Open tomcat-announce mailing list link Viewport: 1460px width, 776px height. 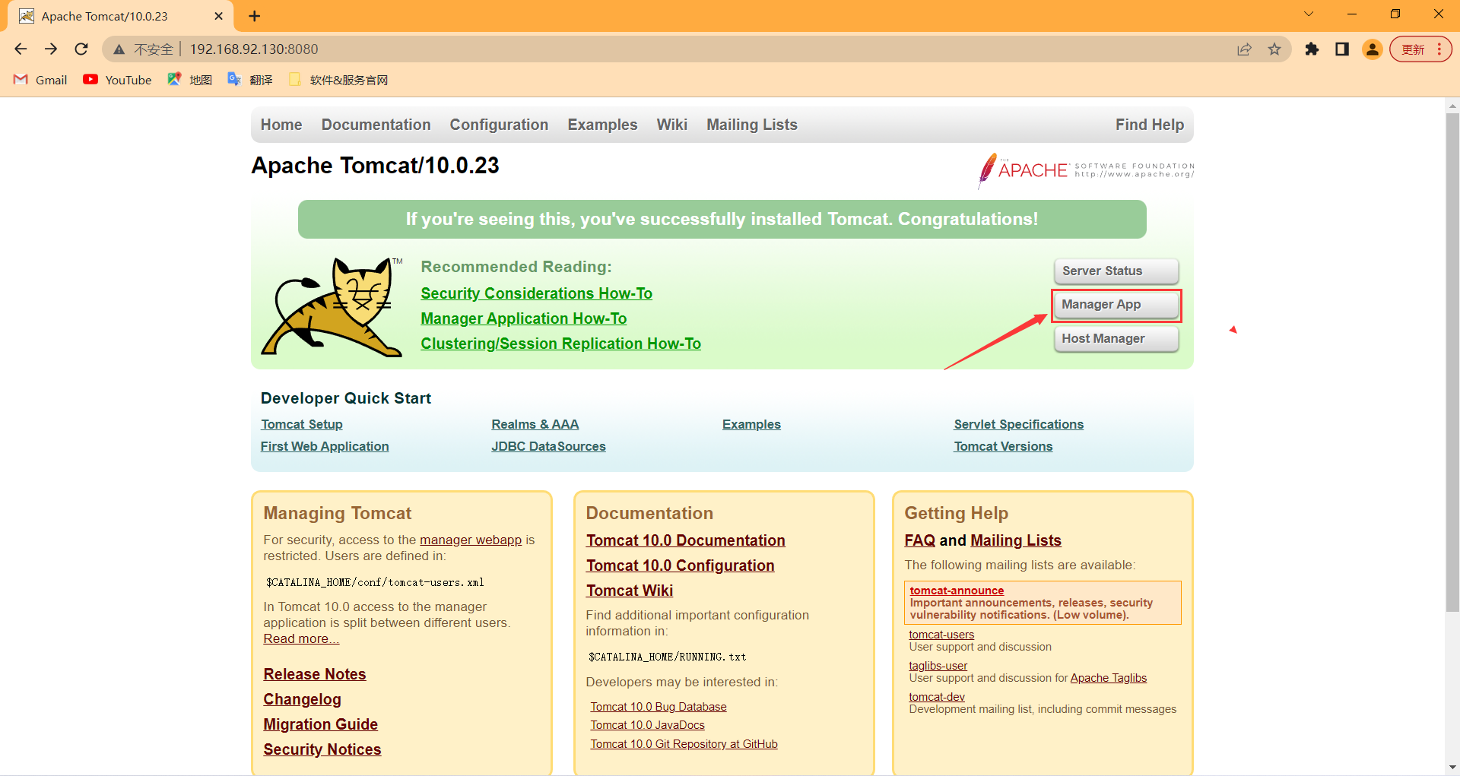pyautogui.click(x=957, y=591)
